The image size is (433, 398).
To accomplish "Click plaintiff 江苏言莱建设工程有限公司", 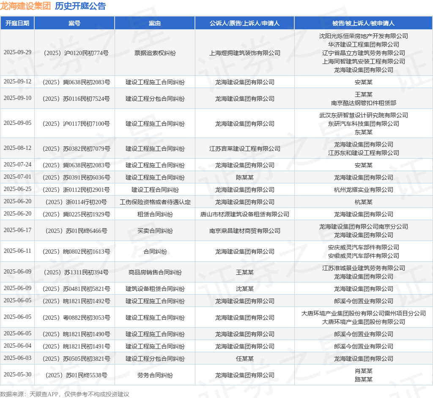I will pyautogui.click(x=245, y=149).
